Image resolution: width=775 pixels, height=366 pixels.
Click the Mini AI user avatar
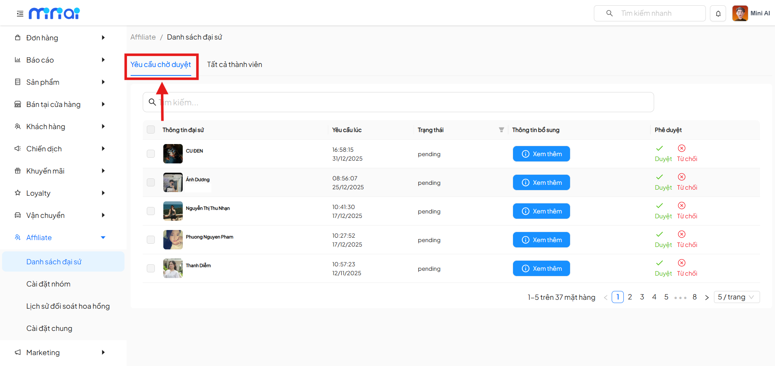point(740,13)
